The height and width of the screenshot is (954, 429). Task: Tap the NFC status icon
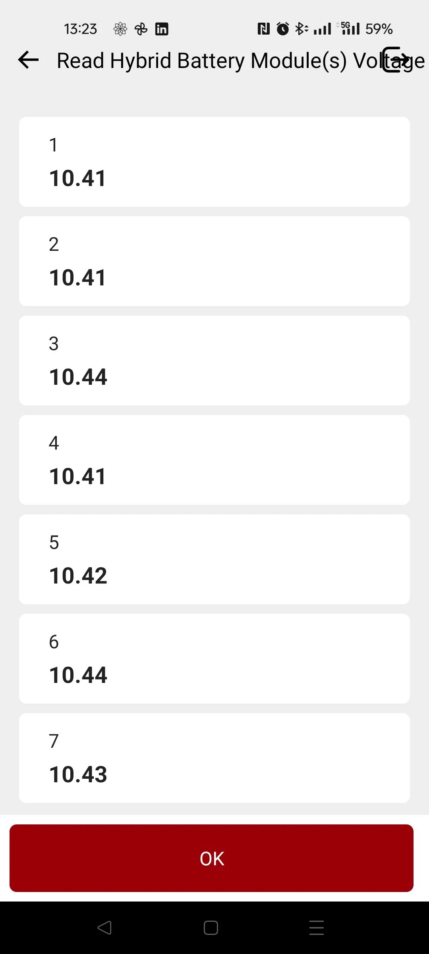263,29
